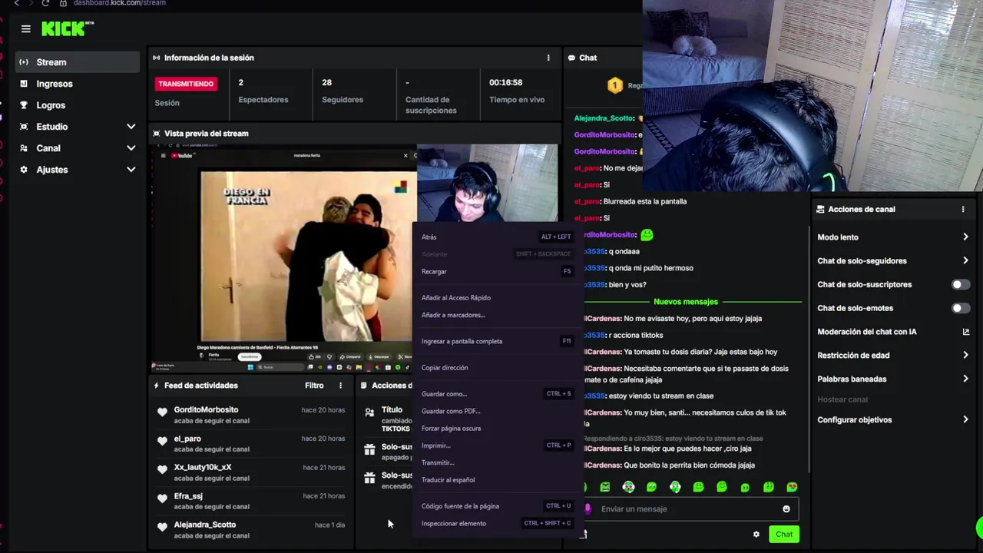Click the Ajustes gear icon

click(24, 170)
